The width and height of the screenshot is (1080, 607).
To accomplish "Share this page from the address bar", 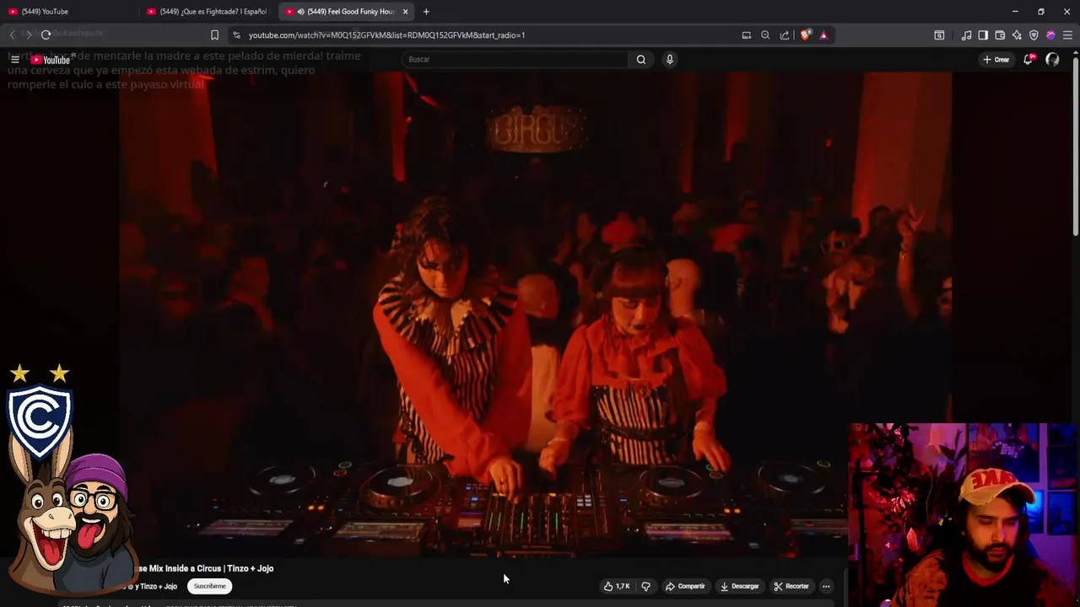I will pos(785,35).
